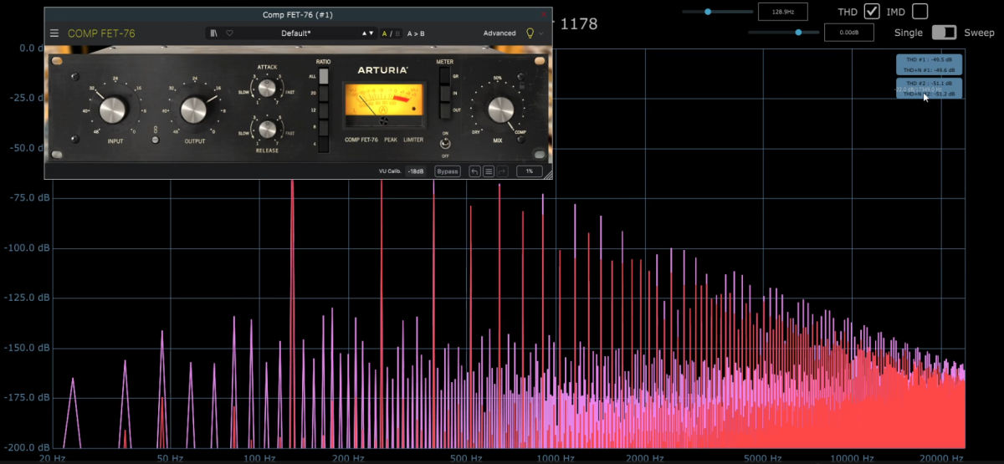Toggle the Single/Sweep switch
Screen dimensions: 1004x464
point(944,32)
